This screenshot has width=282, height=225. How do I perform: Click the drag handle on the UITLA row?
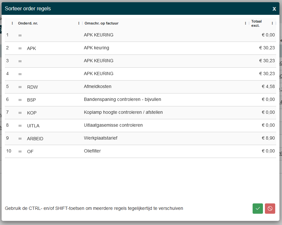coord(20,126)
